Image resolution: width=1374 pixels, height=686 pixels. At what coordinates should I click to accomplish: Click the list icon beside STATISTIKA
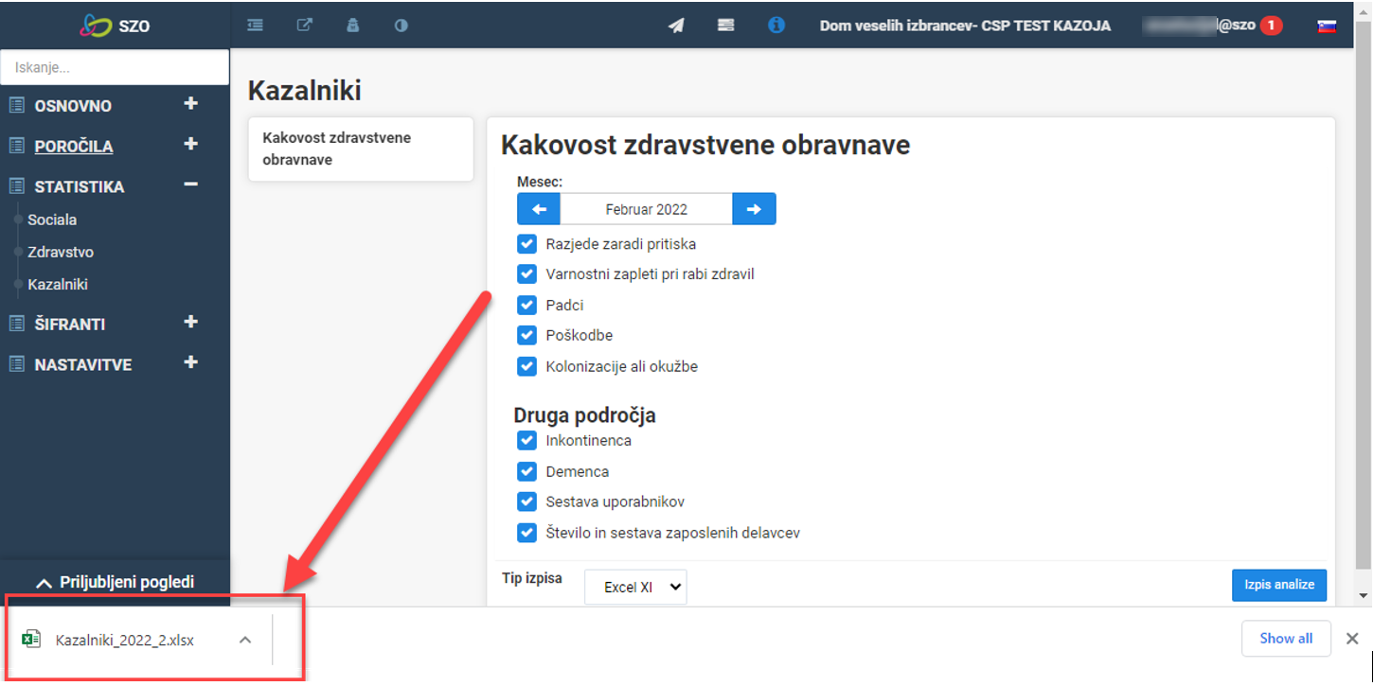click(16, 186)
